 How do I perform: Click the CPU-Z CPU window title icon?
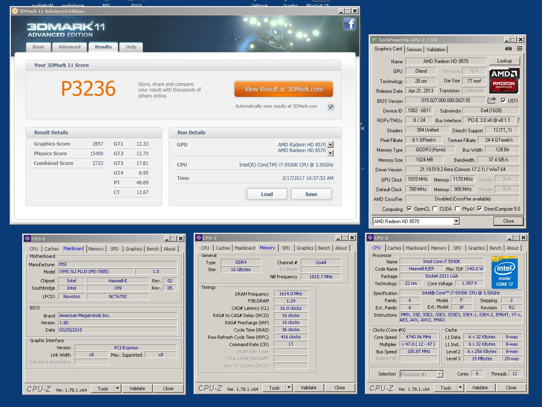370,238
